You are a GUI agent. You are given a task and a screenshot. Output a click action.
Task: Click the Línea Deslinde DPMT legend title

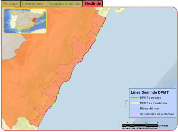tap(150, 93)
